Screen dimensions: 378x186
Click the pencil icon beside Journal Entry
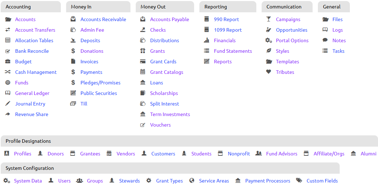point(8,104)
